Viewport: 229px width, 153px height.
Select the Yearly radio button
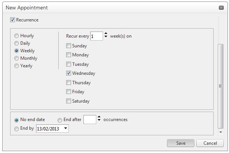(x=17, y=66)
